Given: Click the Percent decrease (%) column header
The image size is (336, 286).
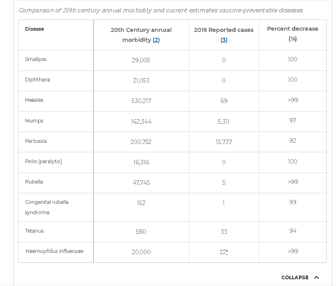Looking at the screenshot, I should pyautogui.click(x=293, y=34).
